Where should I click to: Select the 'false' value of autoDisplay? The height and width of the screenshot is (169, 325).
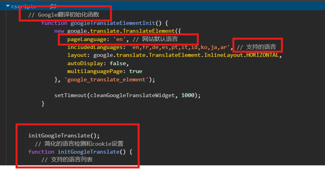(x=118, y=63)
